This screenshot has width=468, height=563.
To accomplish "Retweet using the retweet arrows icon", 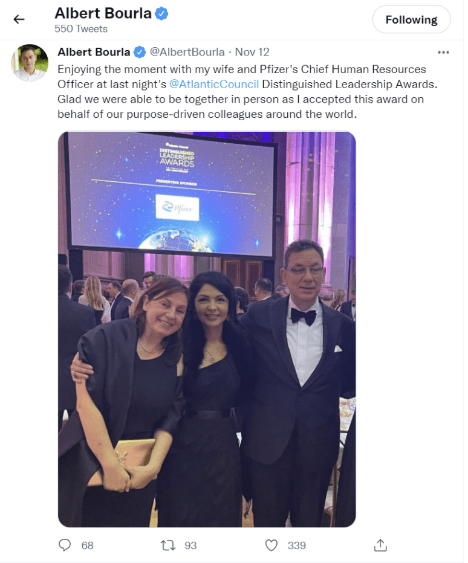I will click(x=168, y=545).
